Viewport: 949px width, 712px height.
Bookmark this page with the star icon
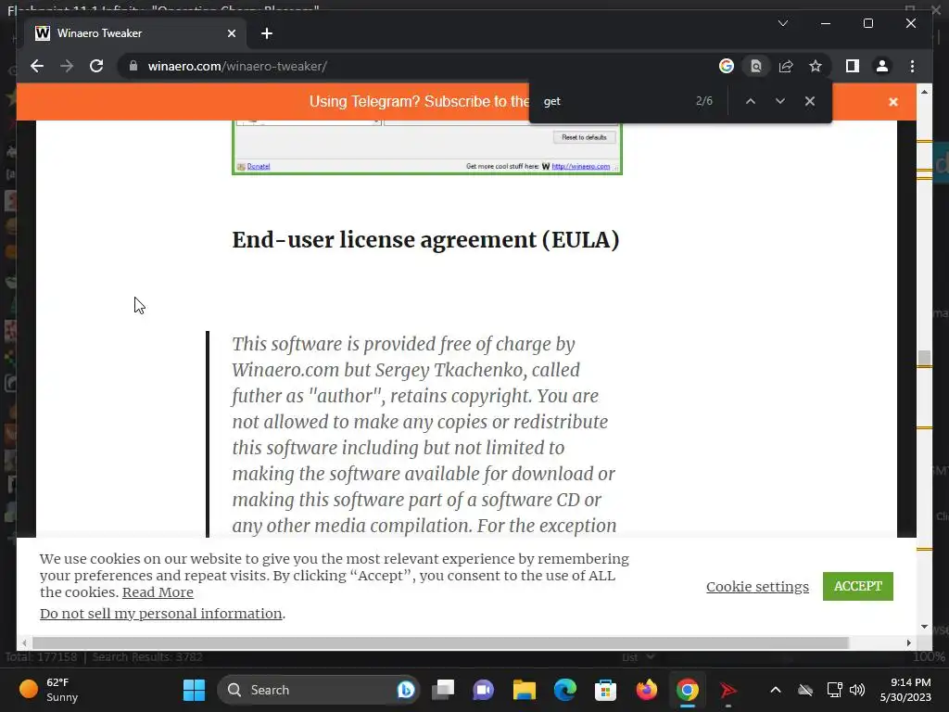click(x=816, y=66)
